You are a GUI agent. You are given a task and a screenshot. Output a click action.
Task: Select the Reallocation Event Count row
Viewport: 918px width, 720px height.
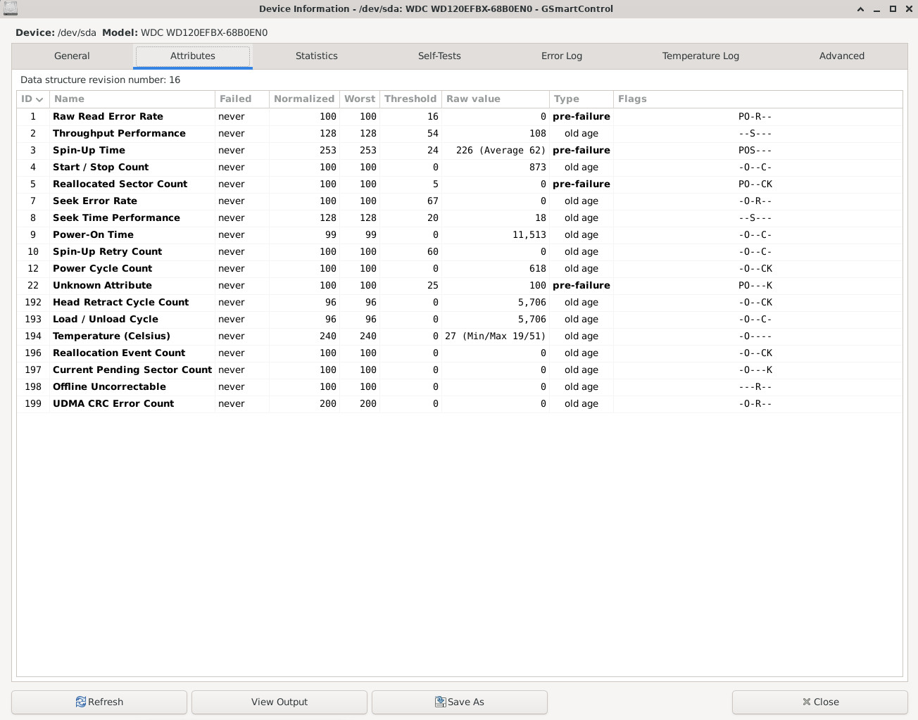[460, 353]
